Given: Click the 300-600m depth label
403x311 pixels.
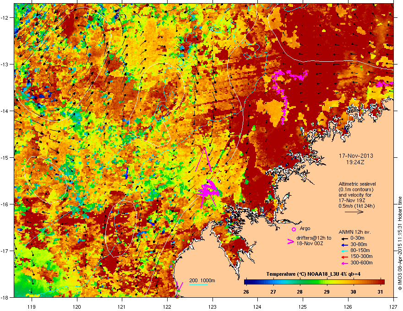Looking at the screenshot, I should [361, 263].
